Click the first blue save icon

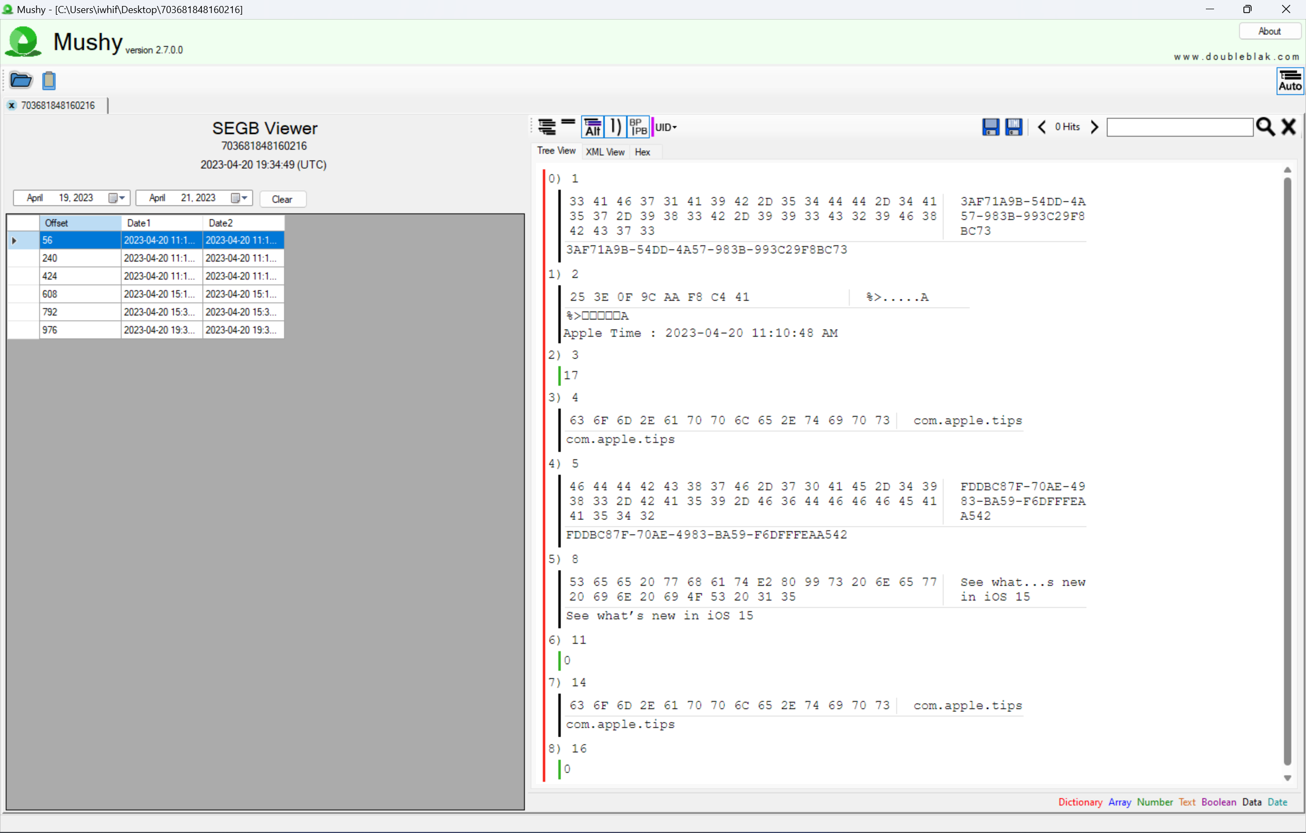coord(990,127)
